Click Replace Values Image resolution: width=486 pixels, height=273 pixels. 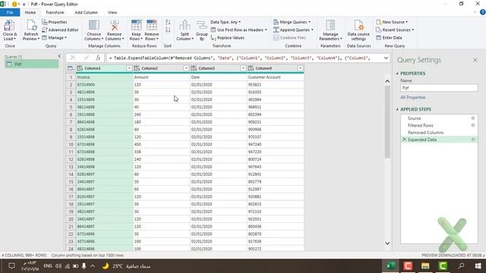pyautogui.click(x=228, y=38)
